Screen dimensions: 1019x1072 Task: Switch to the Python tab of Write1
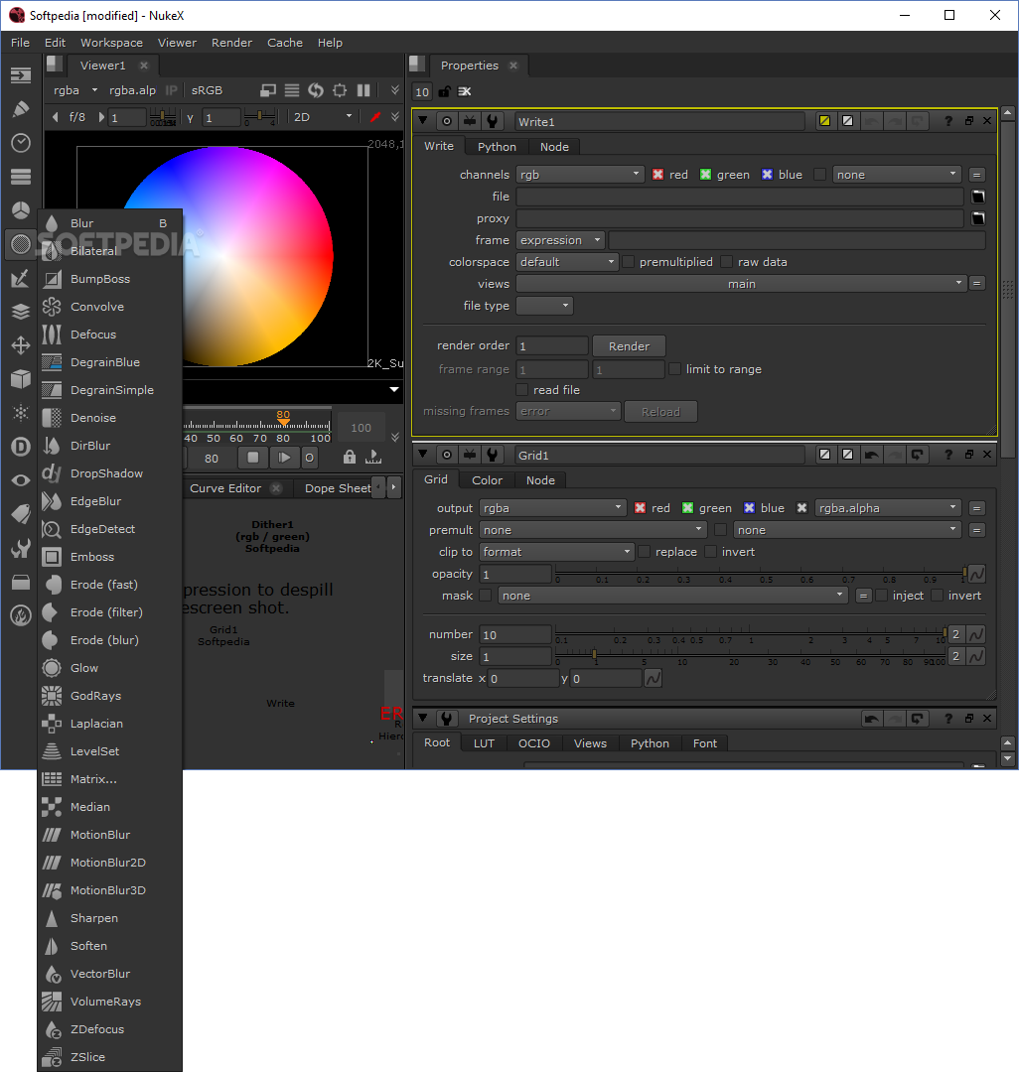(497, 147)
